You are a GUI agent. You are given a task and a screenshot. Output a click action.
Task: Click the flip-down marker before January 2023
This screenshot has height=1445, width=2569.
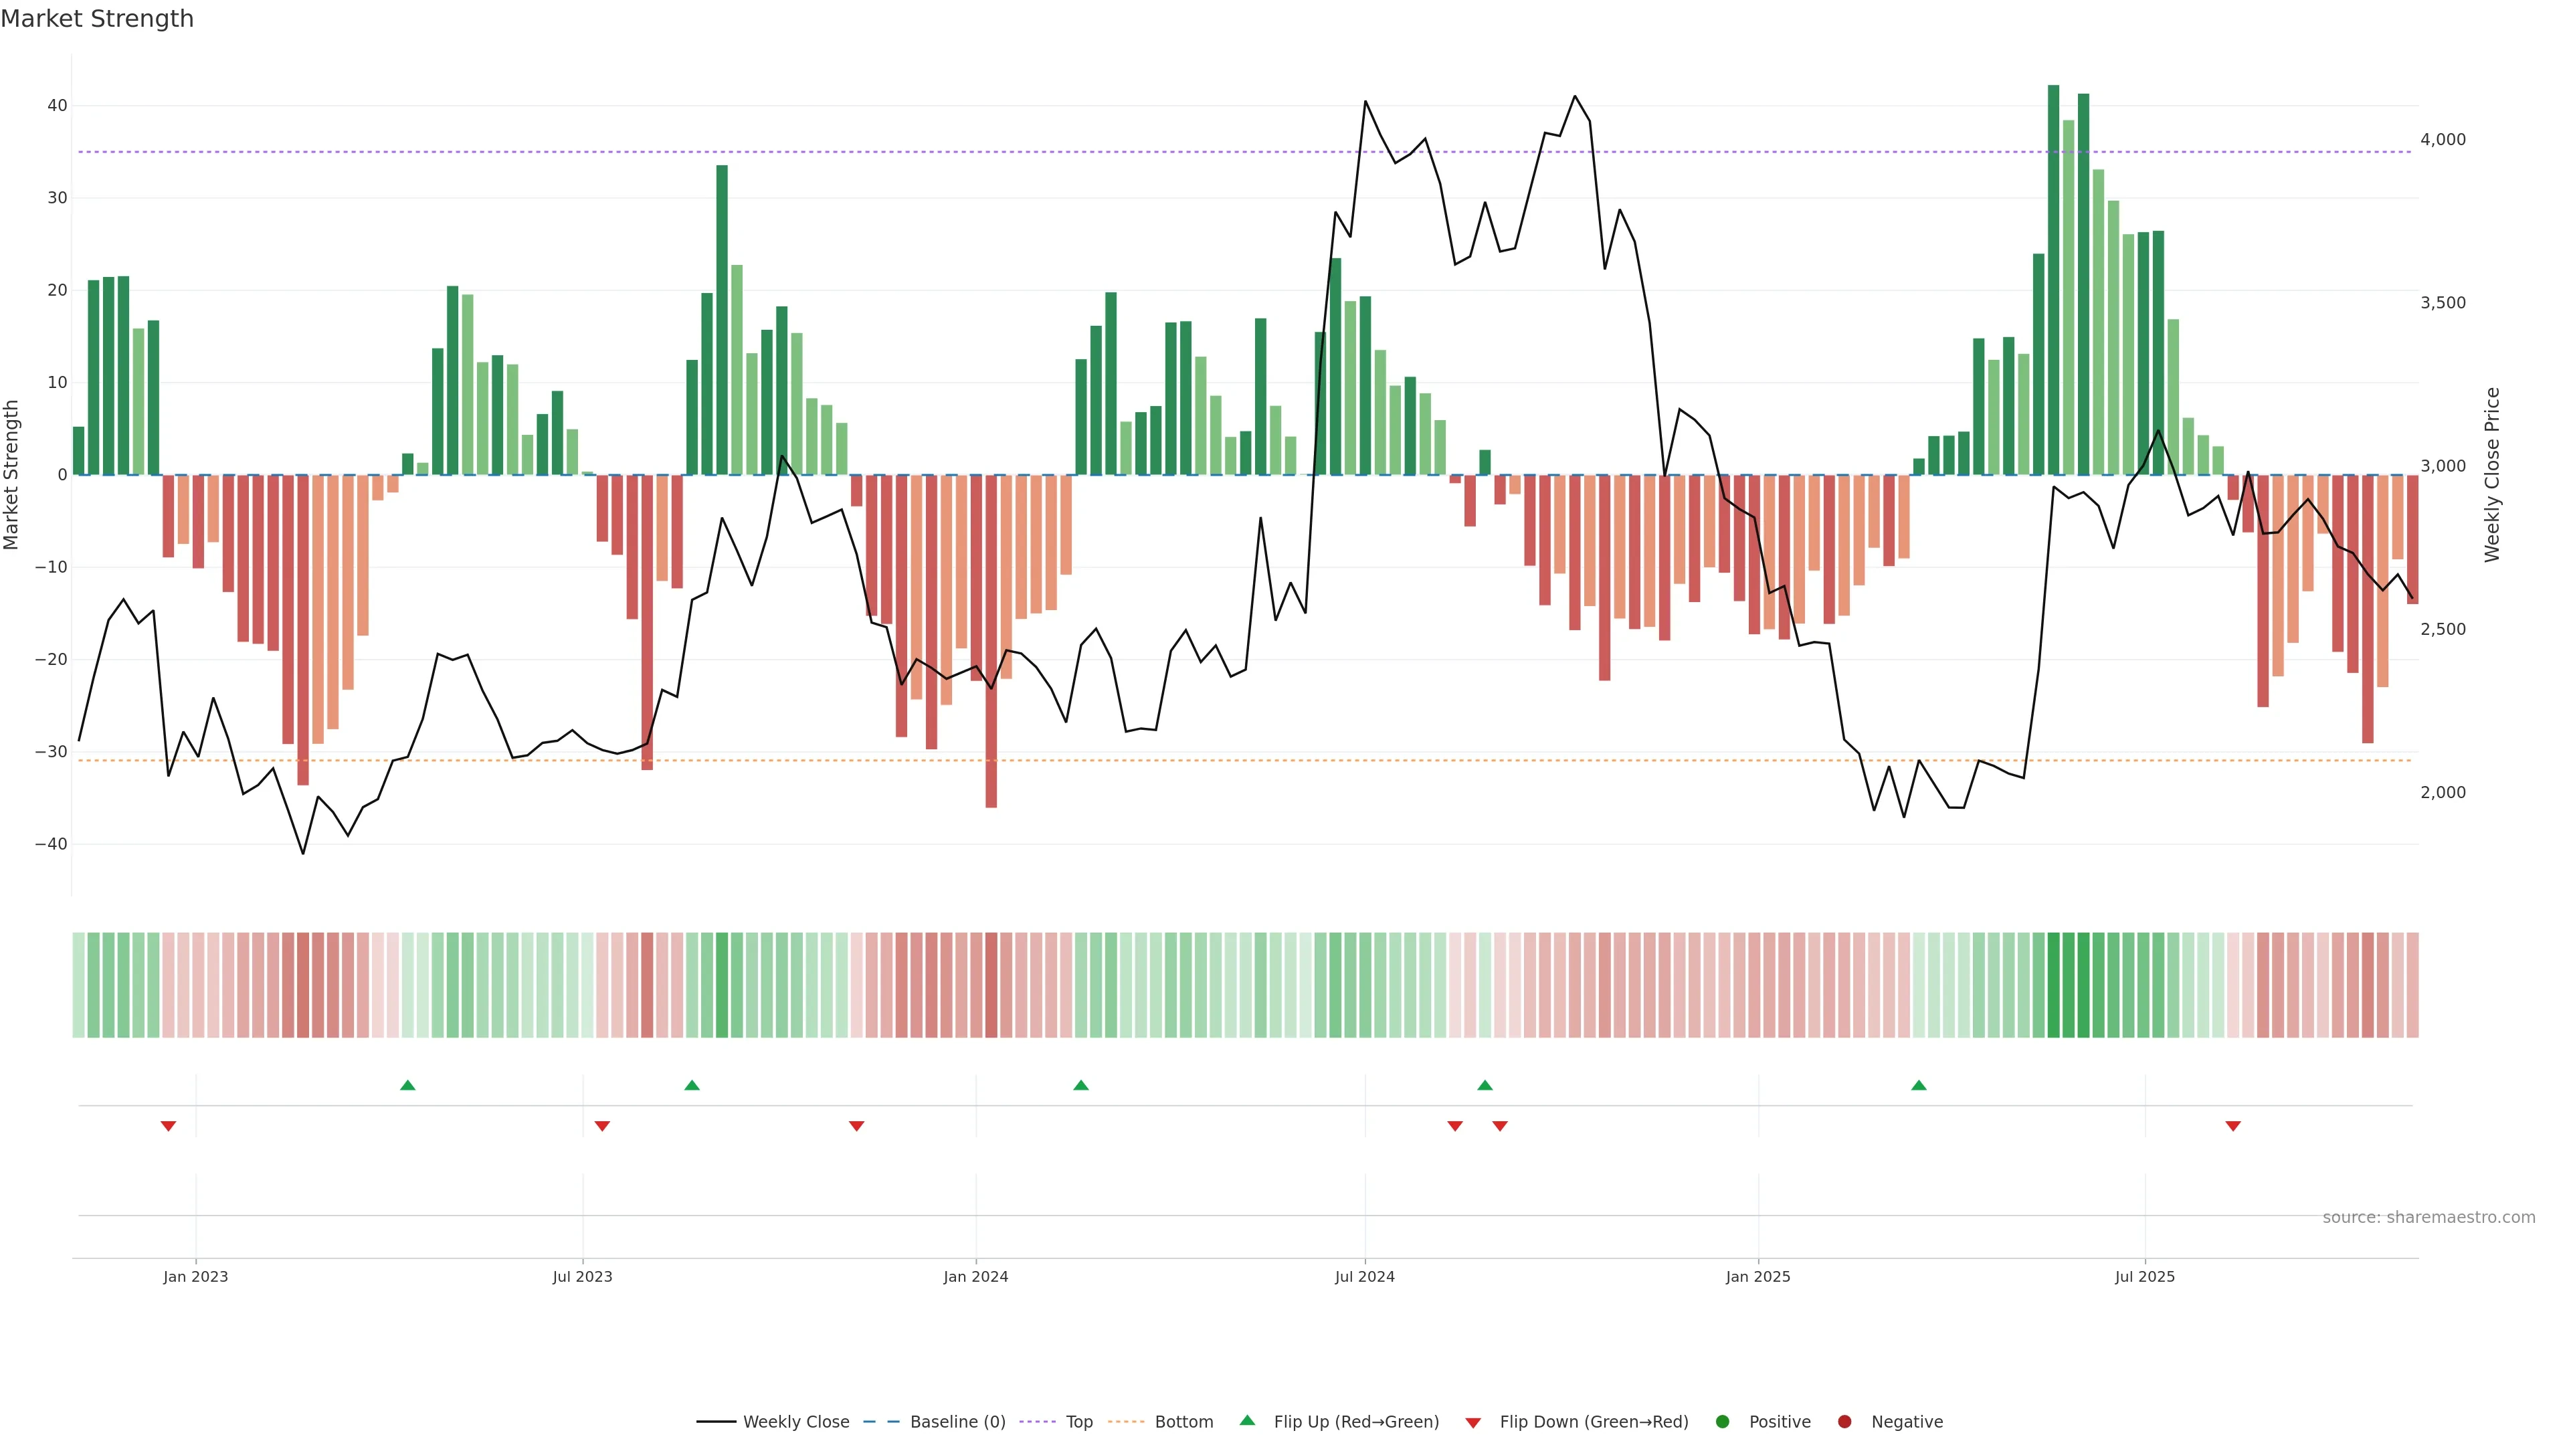point(169,1126)
